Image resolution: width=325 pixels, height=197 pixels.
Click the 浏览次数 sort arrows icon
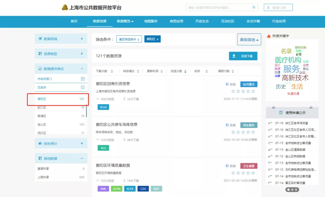click(x=185, y=71)
